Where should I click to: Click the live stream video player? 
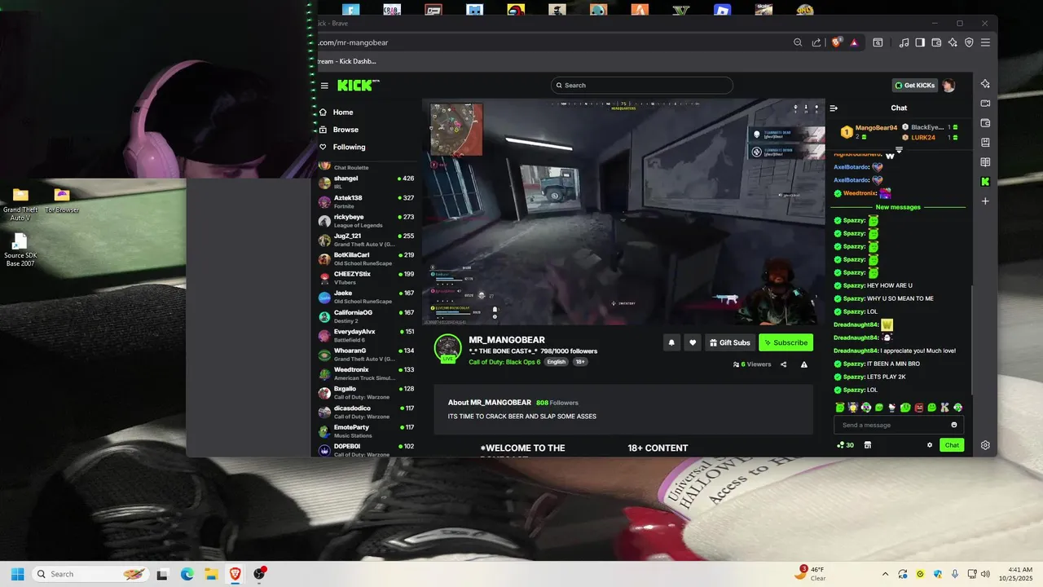(x=623, y=212)
